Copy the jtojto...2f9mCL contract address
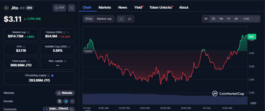 (x=59, y=109)
